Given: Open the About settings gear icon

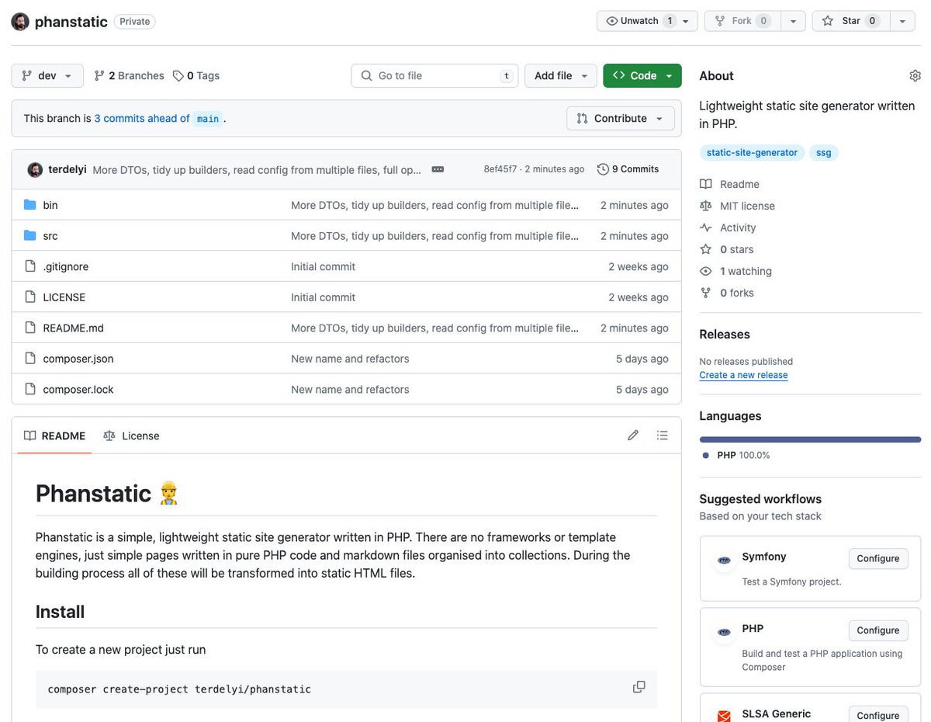Looking at the screenshot, I should click(x=915, y=75).
